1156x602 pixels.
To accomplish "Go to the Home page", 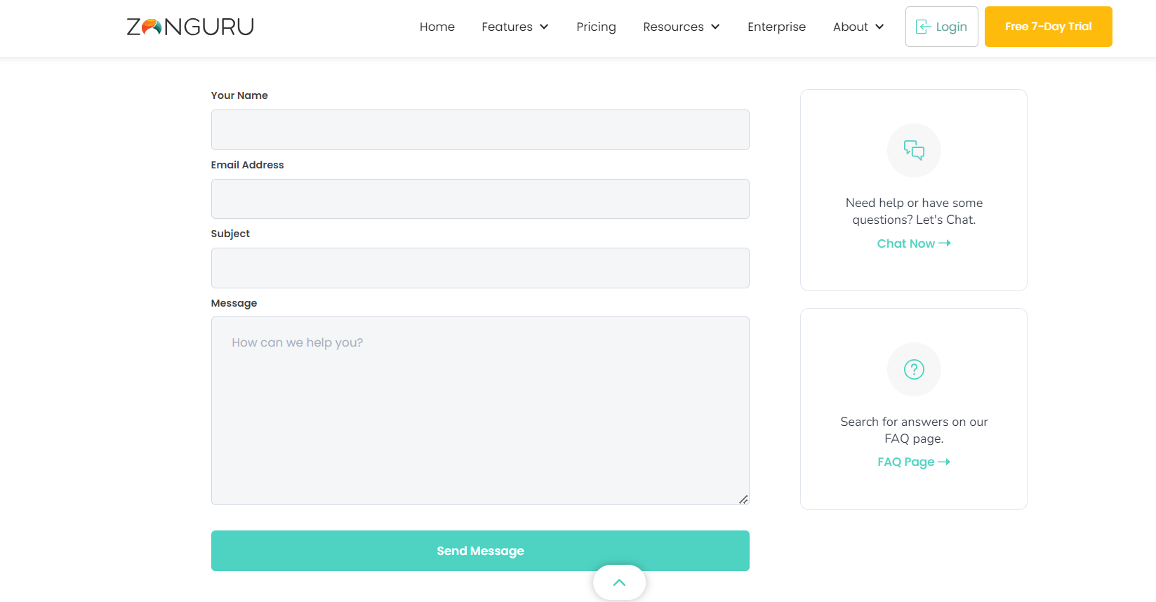I will (x=437, y=27).
